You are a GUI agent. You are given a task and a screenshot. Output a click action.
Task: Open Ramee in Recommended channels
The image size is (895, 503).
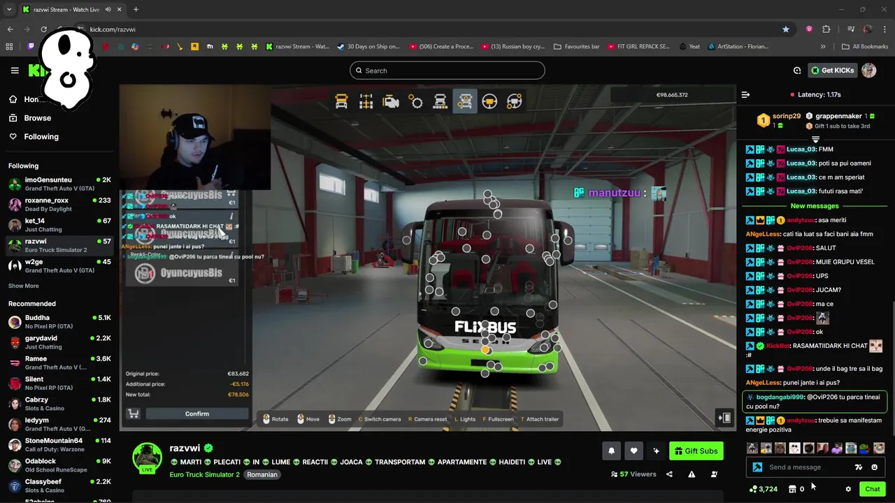pyautogui.click(x=59, y=363)
